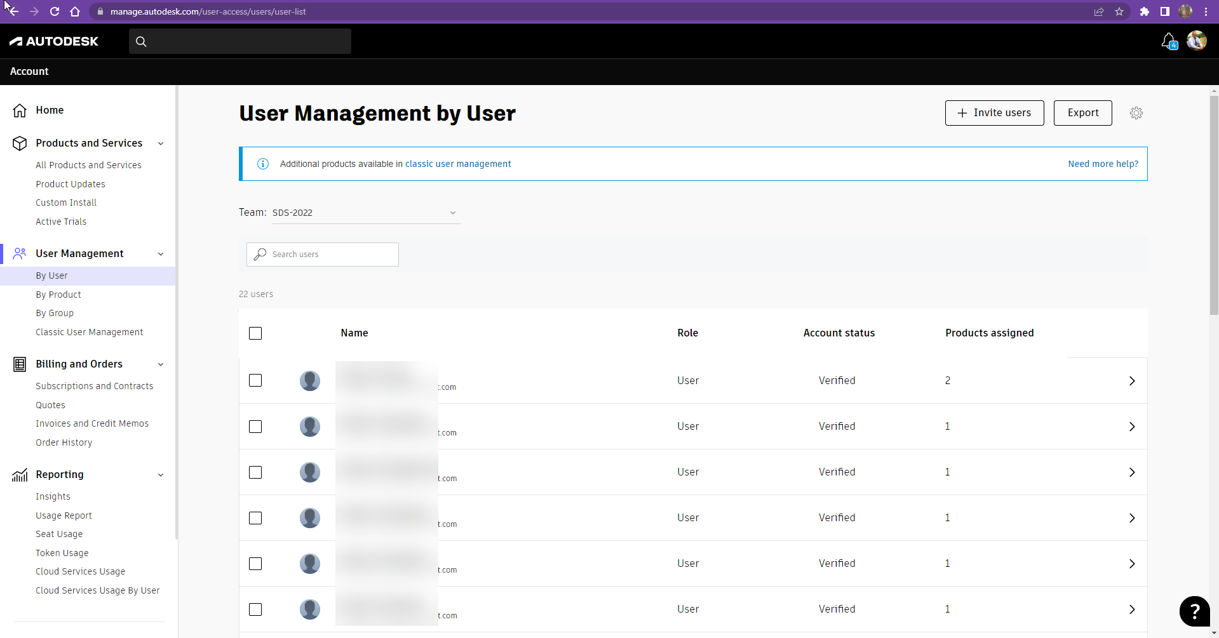Click the sidebar vertical scrollbar
This screenshot has width=1219, height=638.
pyautogui.click(x=176, y=312)
